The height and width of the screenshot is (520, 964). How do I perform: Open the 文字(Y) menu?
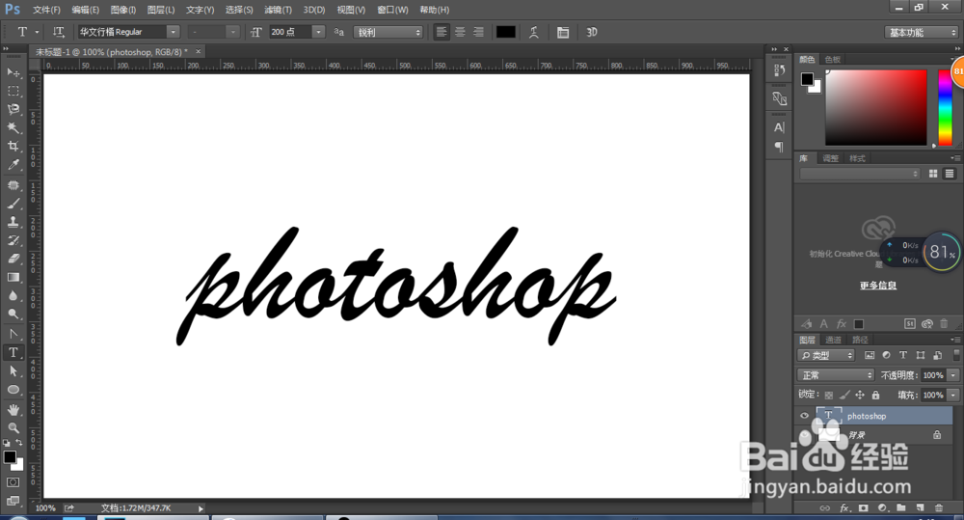coord(200,10)
